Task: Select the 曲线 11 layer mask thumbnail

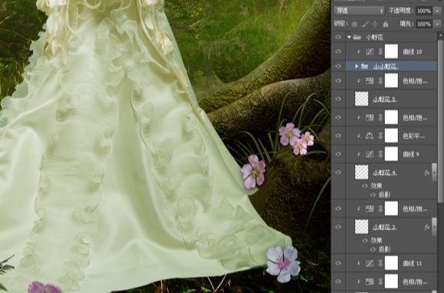Action: 391,262
